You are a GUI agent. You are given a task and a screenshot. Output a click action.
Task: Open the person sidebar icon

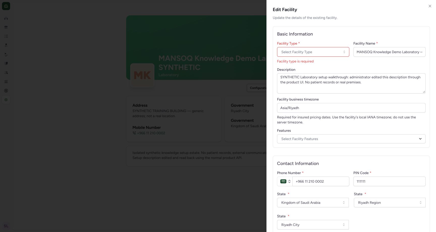pyautogui.click(x=6, y=45)
